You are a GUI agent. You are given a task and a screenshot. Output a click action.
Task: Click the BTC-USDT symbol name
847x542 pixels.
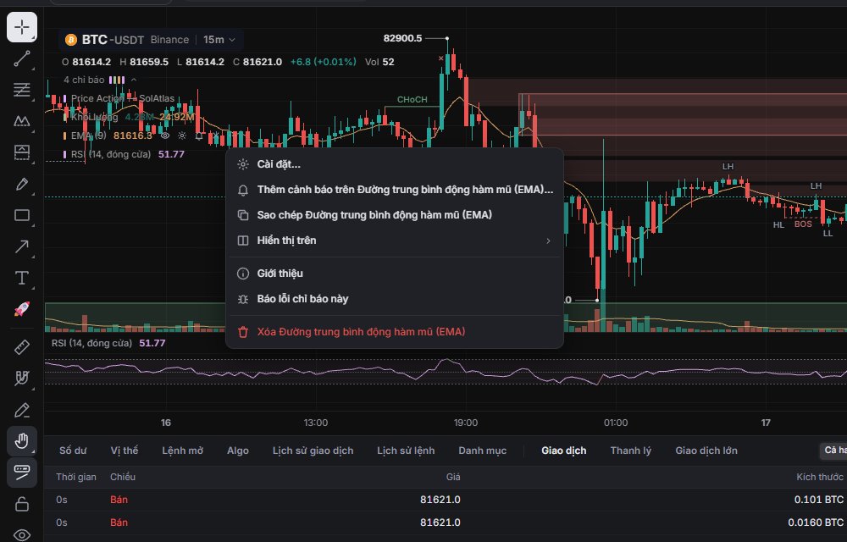pyautogui.click(x=113, y=40)
